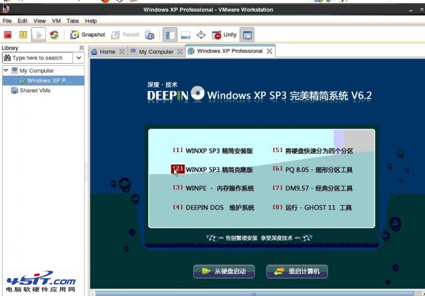Choose option 1 WINXP SP3 精简安装版

pos(212,151)
